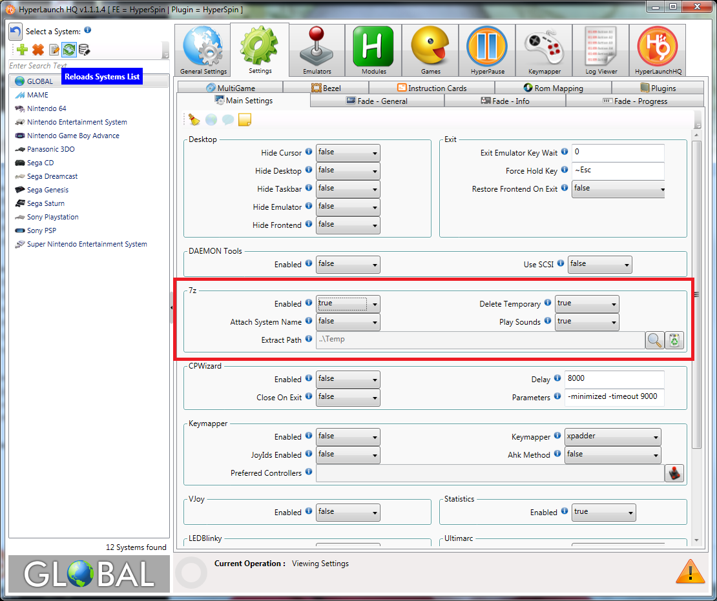This screenshot has width=717, height=601.
Task: Click the orange warning triangle icon
Action: [x=689, y=571]
